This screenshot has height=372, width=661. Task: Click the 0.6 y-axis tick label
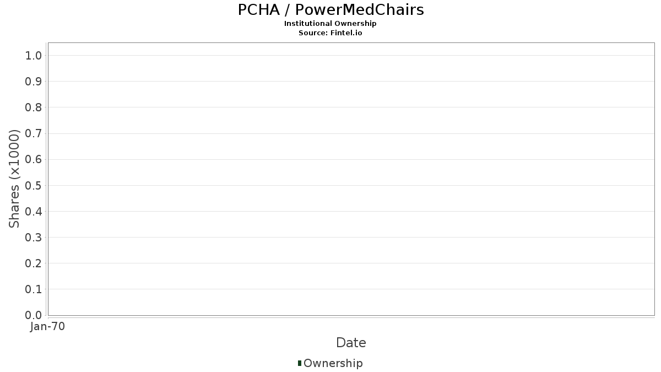(x=34, y=159)
